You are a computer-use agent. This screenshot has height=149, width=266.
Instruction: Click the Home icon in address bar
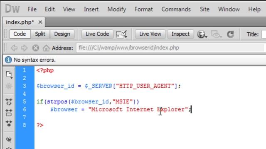46,48
